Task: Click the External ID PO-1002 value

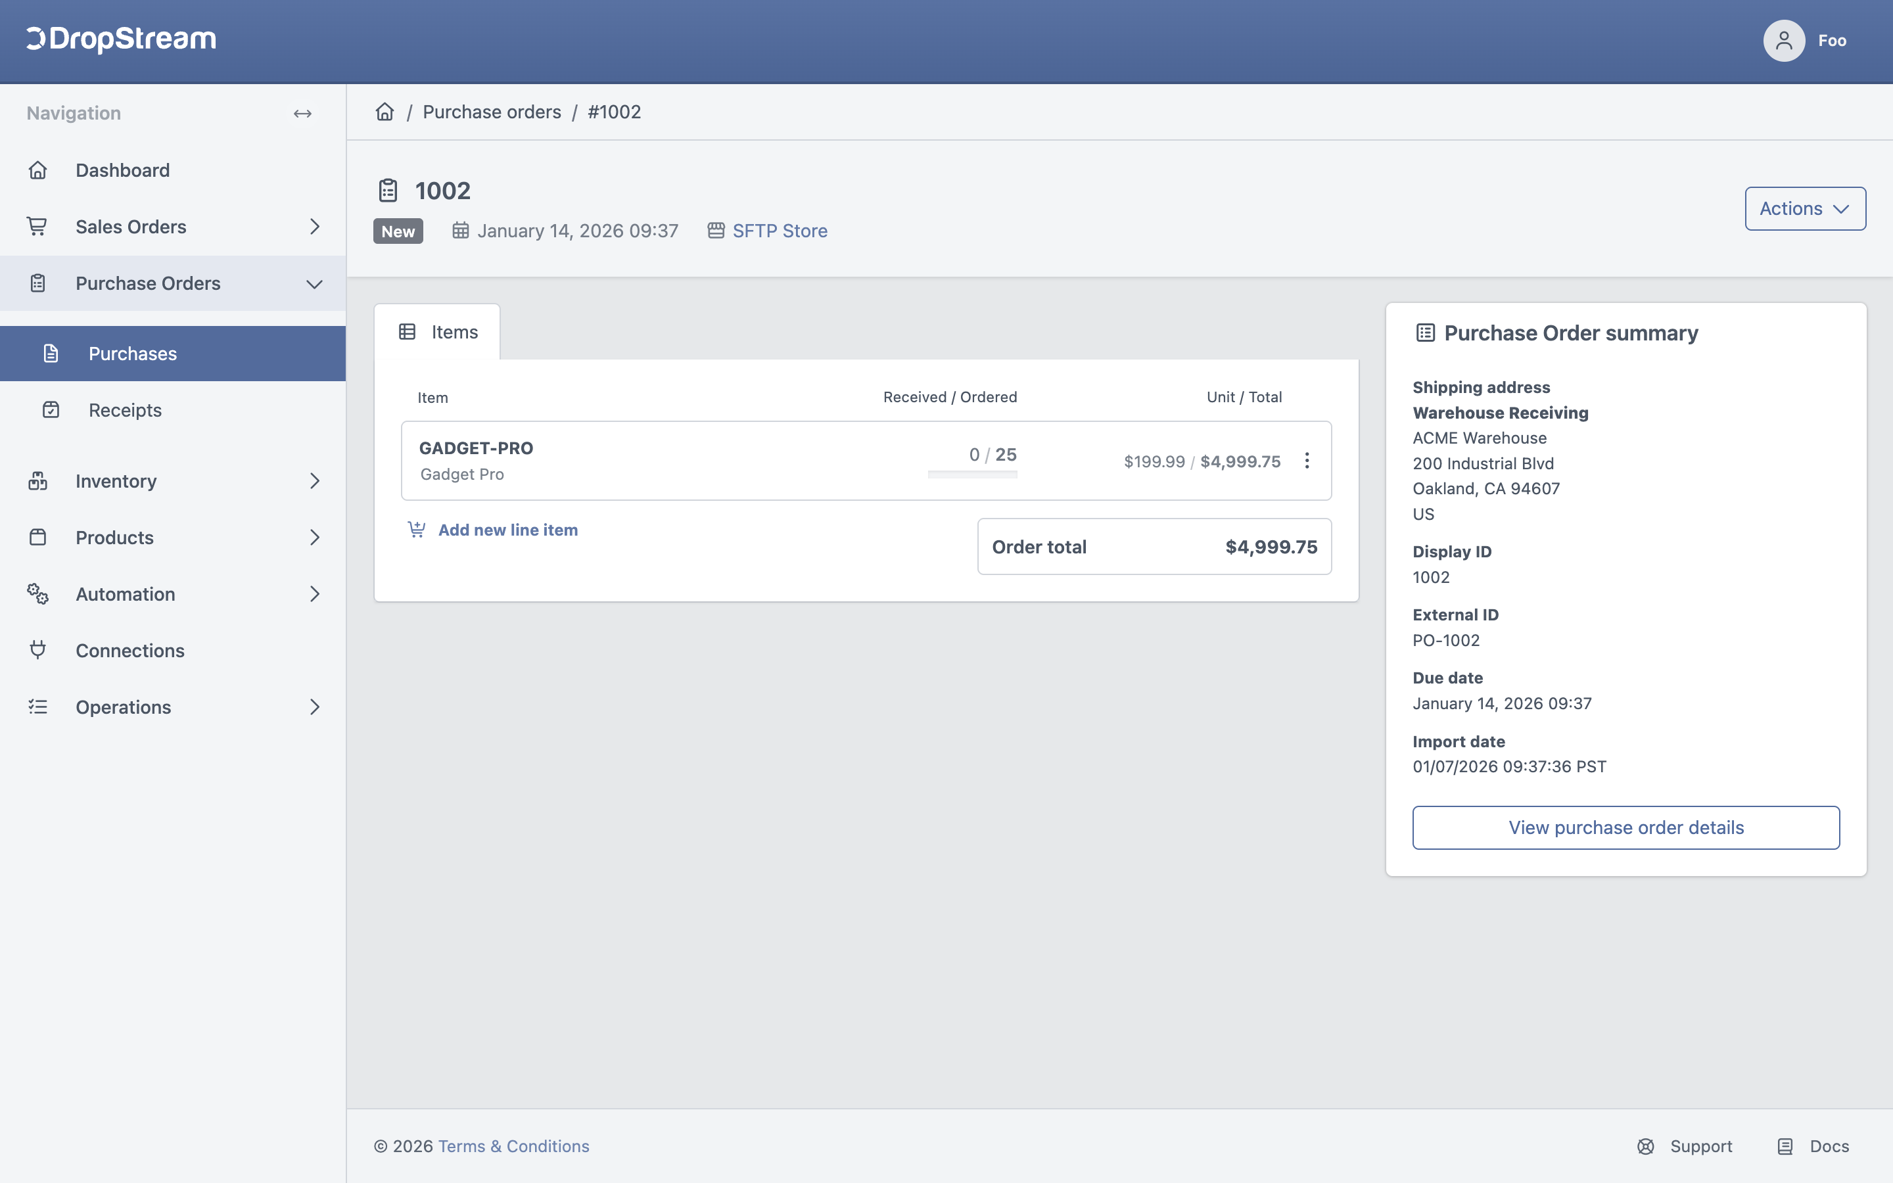Action: tap(1446, 640)
